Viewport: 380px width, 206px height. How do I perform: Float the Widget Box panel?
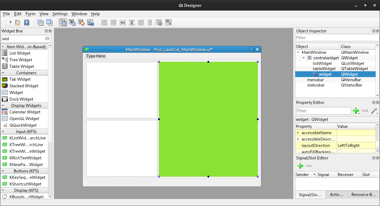point(46,31)
